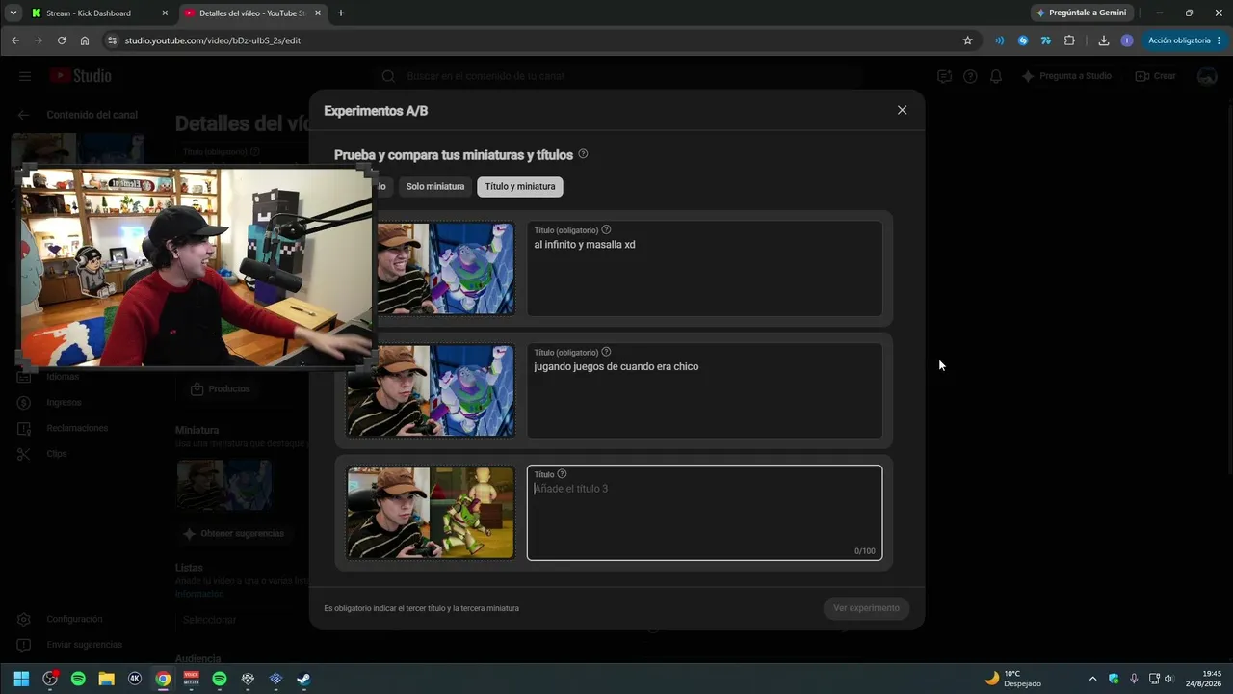Go to browser home page
This screenshot has height=694, width=1233.
(x=85, y=40)
